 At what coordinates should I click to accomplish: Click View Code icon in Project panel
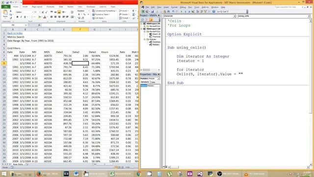click(142, 20)
